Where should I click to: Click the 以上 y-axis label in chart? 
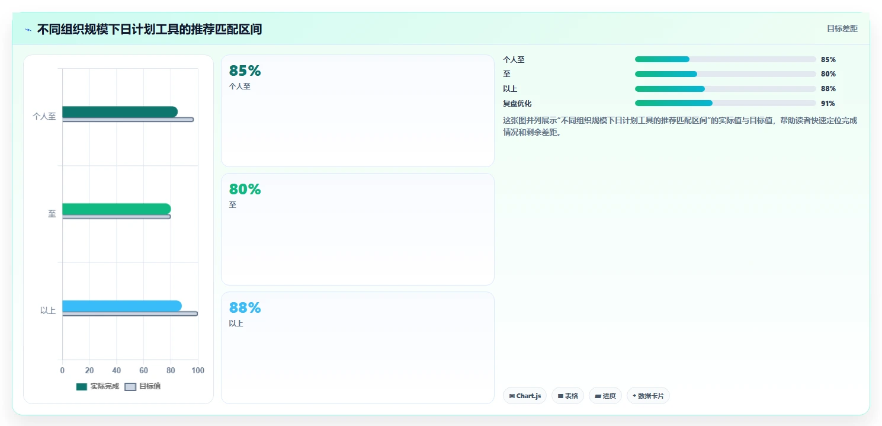pos(48,310)
